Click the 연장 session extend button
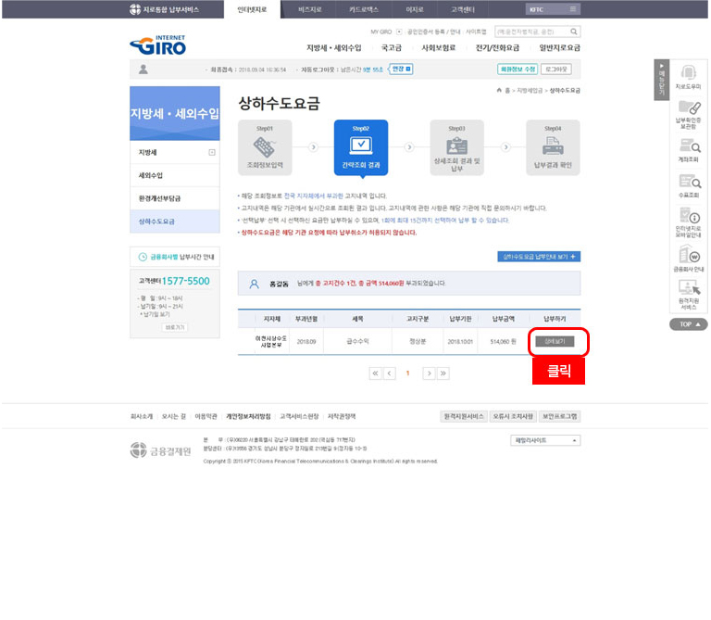711x620 pixels. [x=401, y=69]
